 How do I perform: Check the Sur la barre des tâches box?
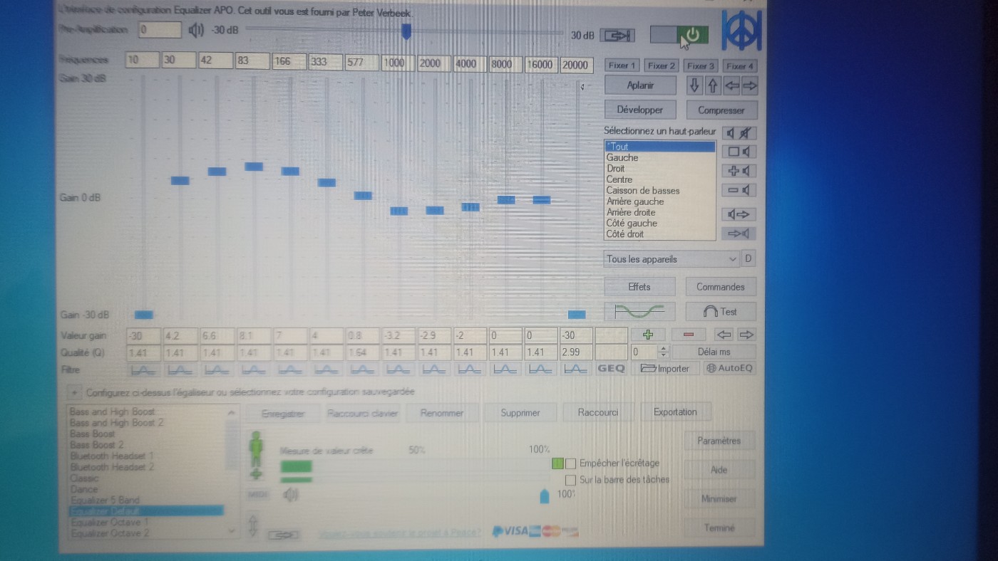(570, 481)
